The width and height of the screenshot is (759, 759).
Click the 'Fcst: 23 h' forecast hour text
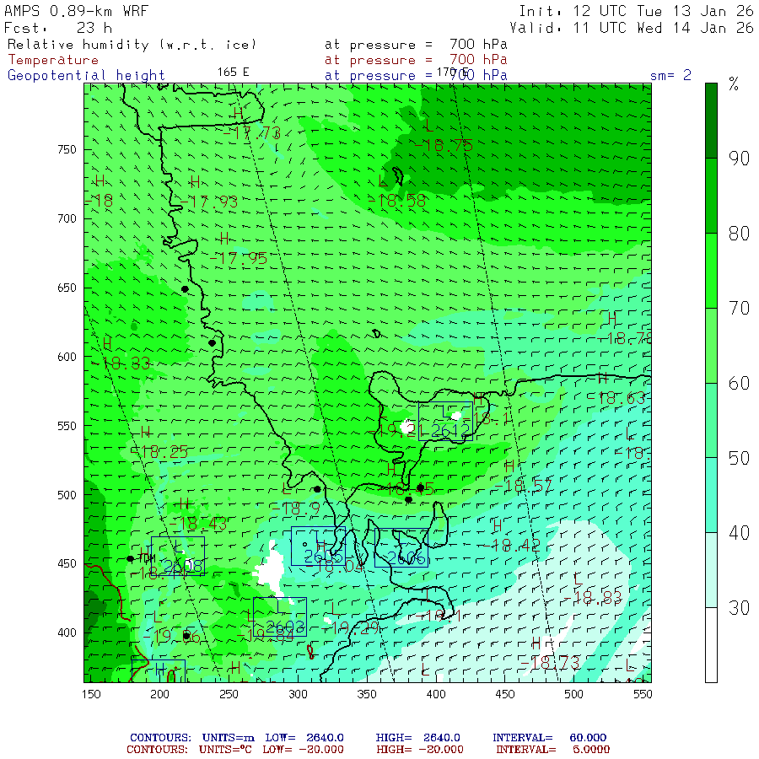(58, 28)
